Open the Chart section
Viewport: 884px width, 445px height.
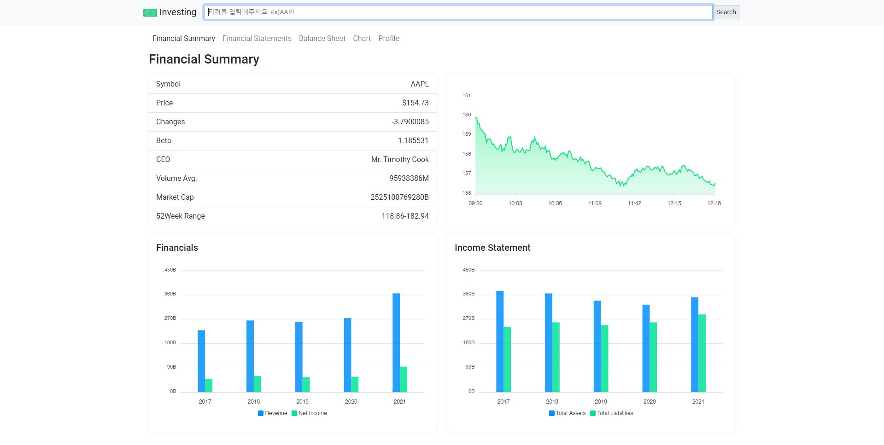point(362,38)
